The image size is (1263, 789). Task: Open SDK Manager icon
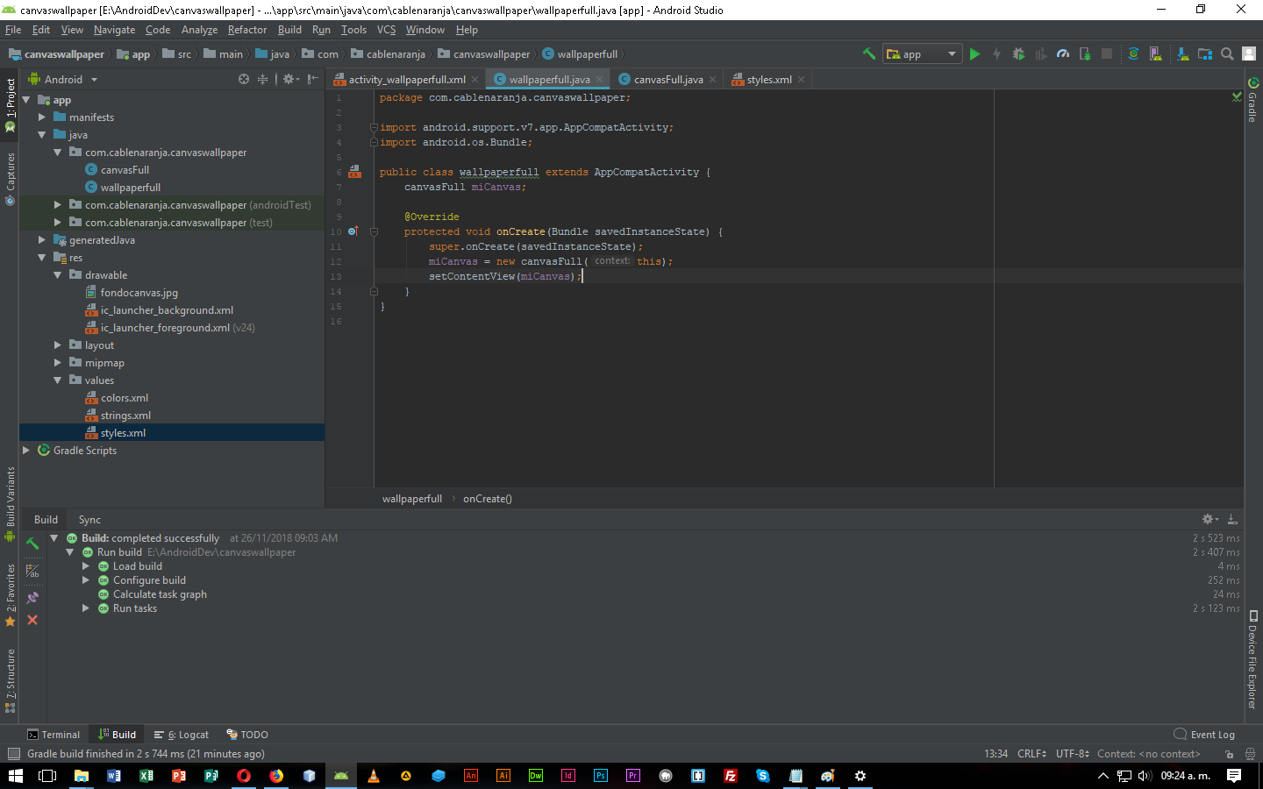[x=1182, y=53]
